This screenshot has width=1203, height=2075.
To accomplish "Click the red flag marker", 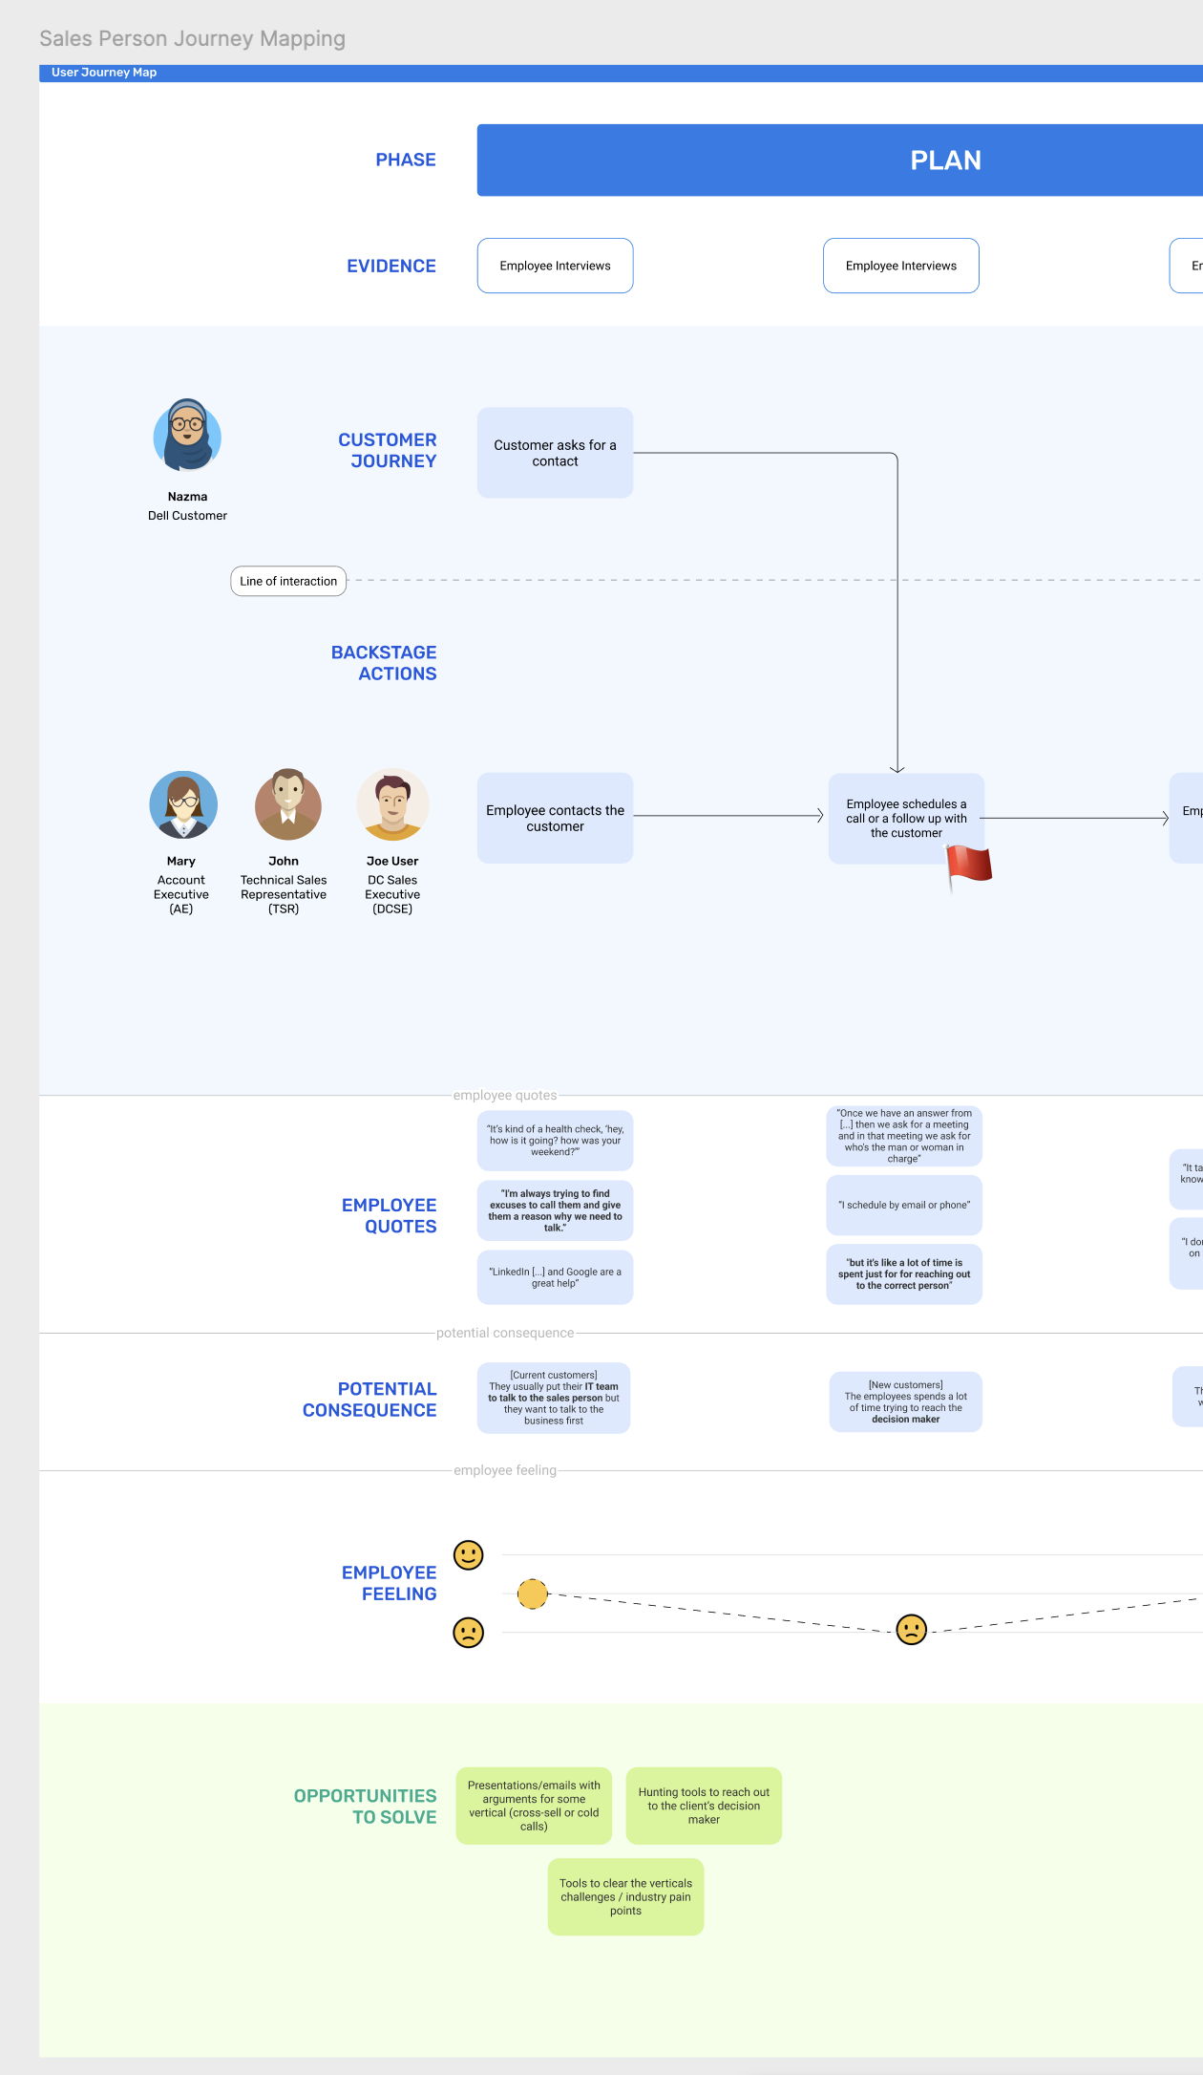I will pyautogui.click(x=968, y=866).
